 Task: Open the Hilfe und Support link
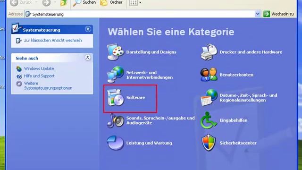coord(39,76)
